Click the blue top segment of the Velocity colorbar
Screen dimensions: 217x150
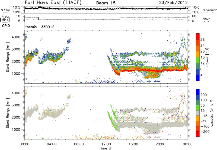pos(198,92)
